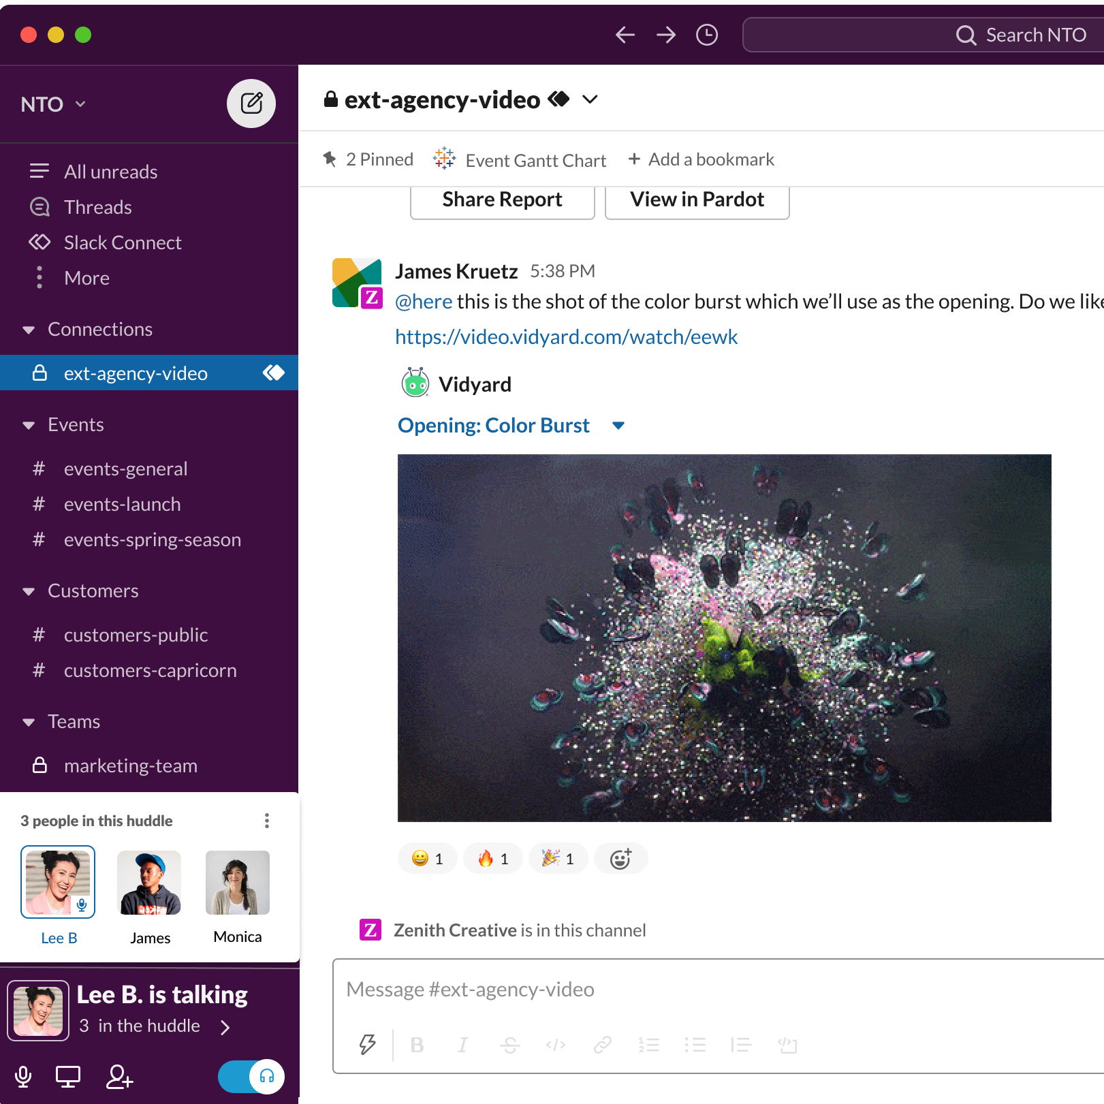1104x1104 pixels.
Task: Click the lightning bolt shortcuts icon
Action: click(367, 1044)
